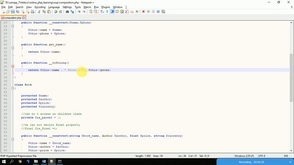Open the Replace dialog icon

click(x=72, y=11)
